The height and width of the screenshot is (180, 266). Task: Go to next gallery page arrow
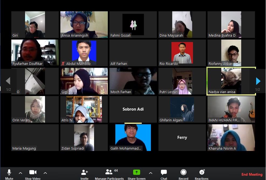click(258, 81)
